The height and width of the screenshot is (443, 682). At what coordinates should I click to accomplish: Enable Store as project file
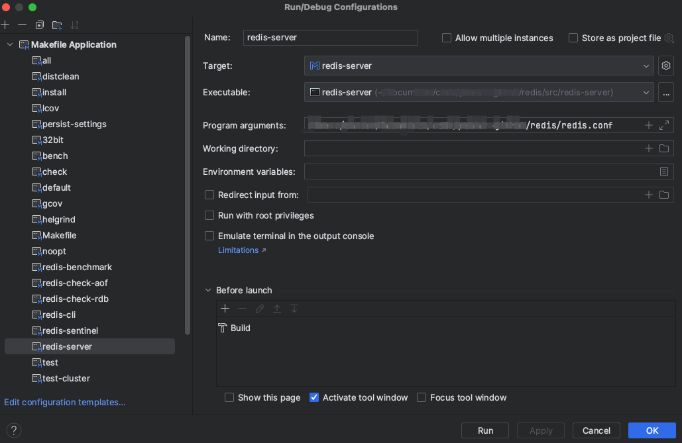pos(573,38)
